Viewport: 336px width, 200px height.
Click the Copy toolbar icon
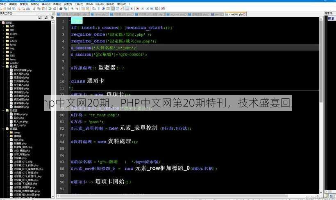39,9
